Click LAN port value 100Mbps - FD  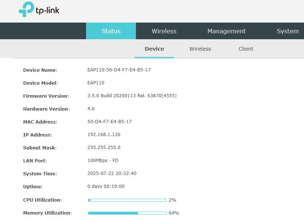103,161
